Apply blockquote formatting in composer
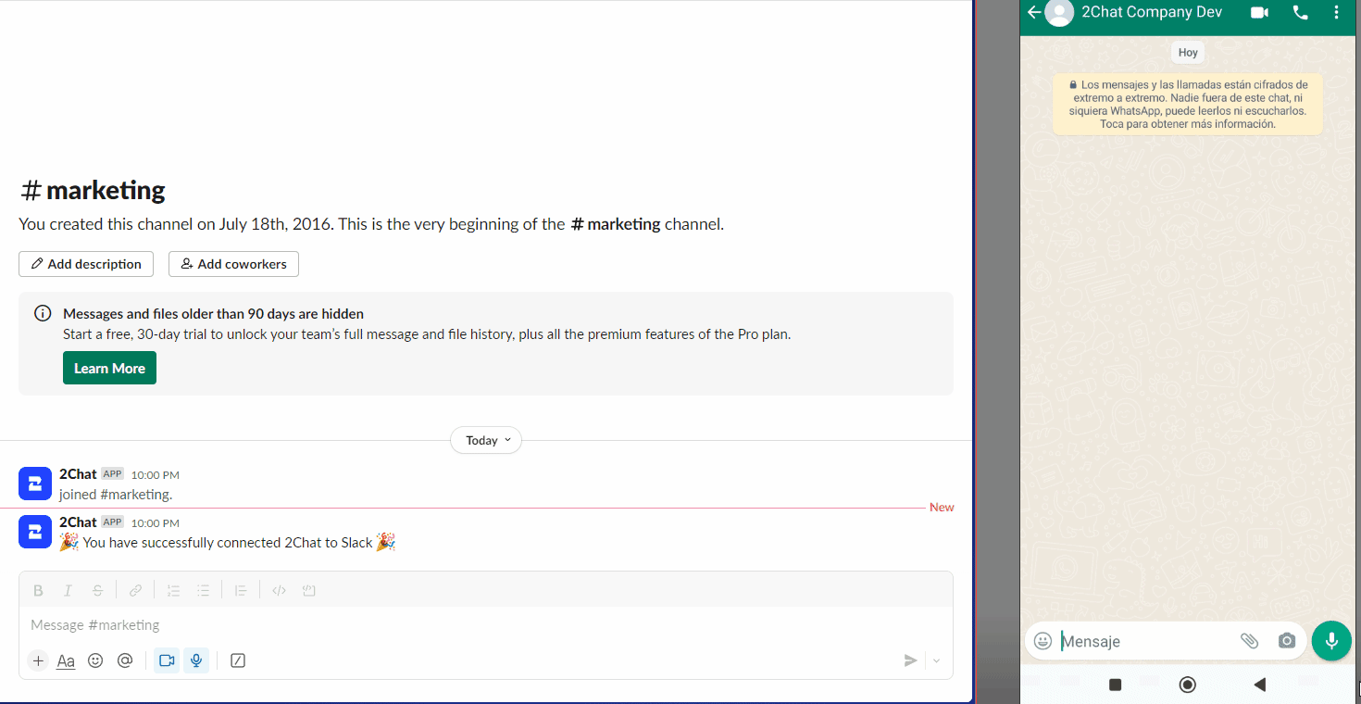The image size is (1361, 704). coord(241,590)
